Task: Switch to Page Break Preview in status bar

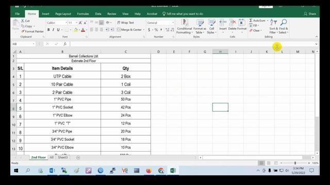Action: pyautogui.click(x=276, y=163)
